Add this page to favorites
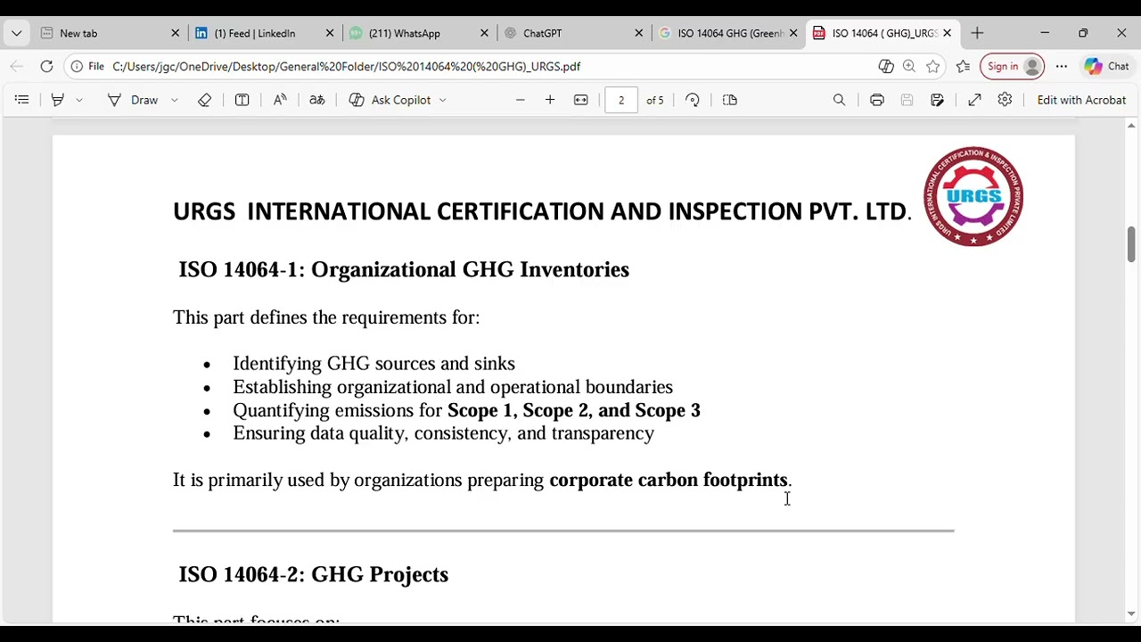This screenshot has width=1141, height=642. [933, 66]
